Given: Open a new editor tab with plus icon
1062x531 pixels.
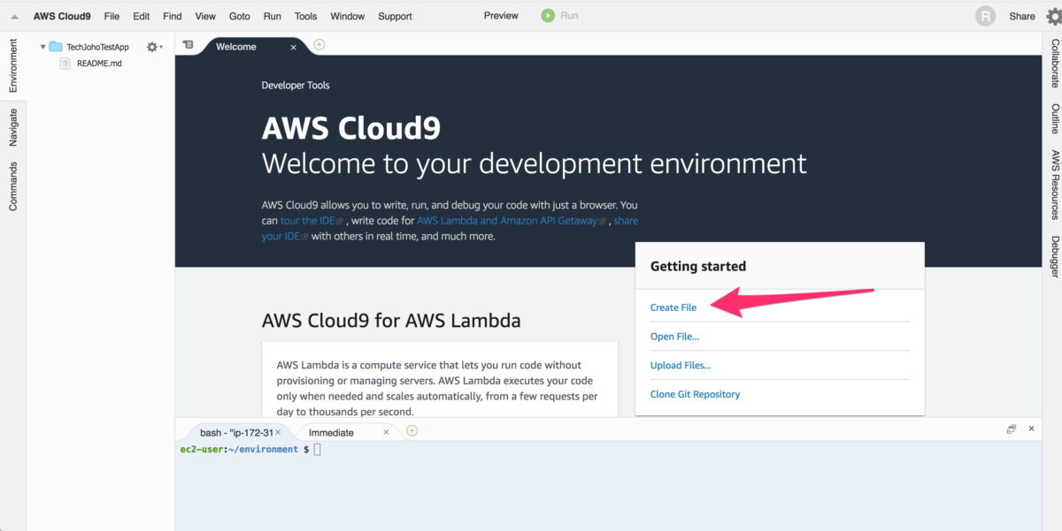Looking at the screenshot, I should (x=319, y=43).
